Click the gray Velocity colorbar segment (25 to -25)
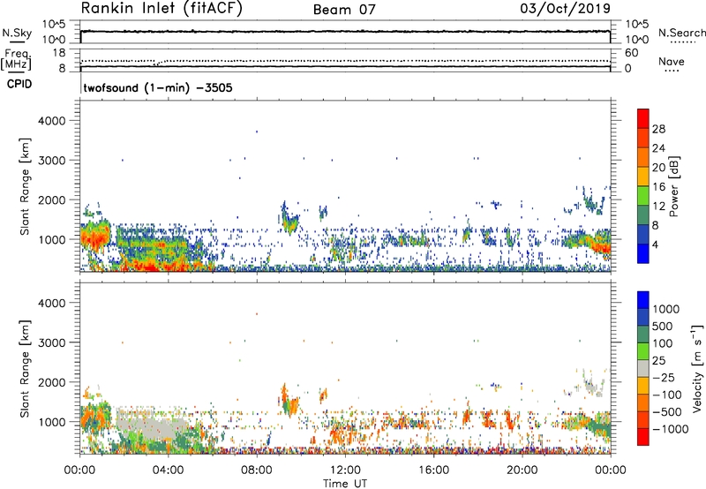 pos(643,368)
